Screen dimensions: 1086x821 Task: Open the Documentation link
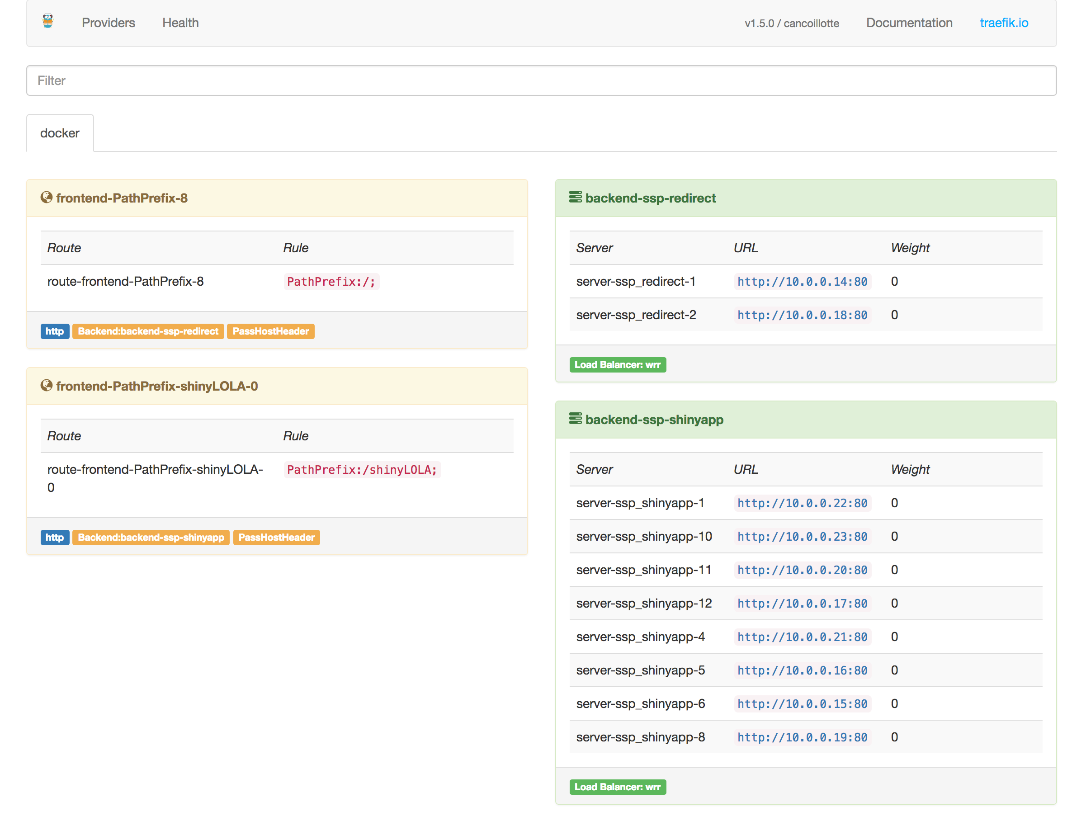[909, 23]
